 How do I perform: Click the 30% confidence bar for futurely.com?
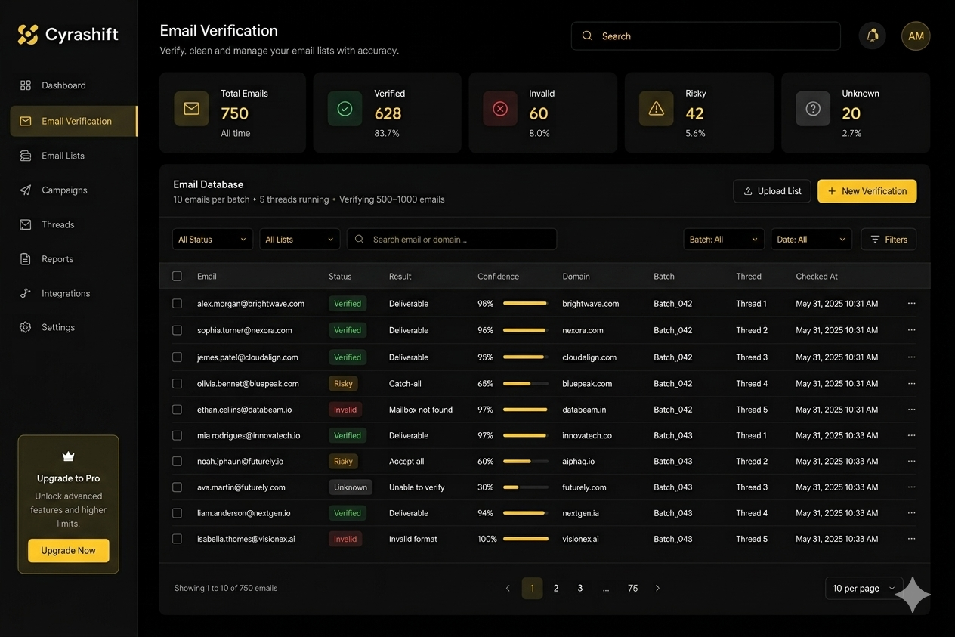click(x=526, y=487)
